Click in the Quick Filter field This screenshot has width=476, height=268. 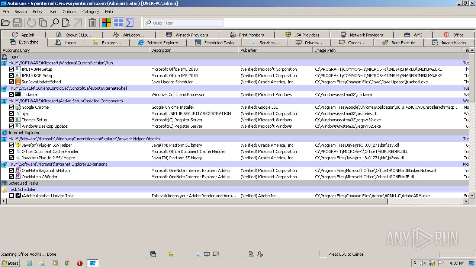[x=184, y=23]
